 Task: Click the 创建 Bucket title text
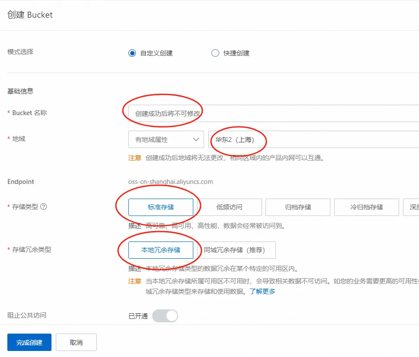tap(30, 15)
